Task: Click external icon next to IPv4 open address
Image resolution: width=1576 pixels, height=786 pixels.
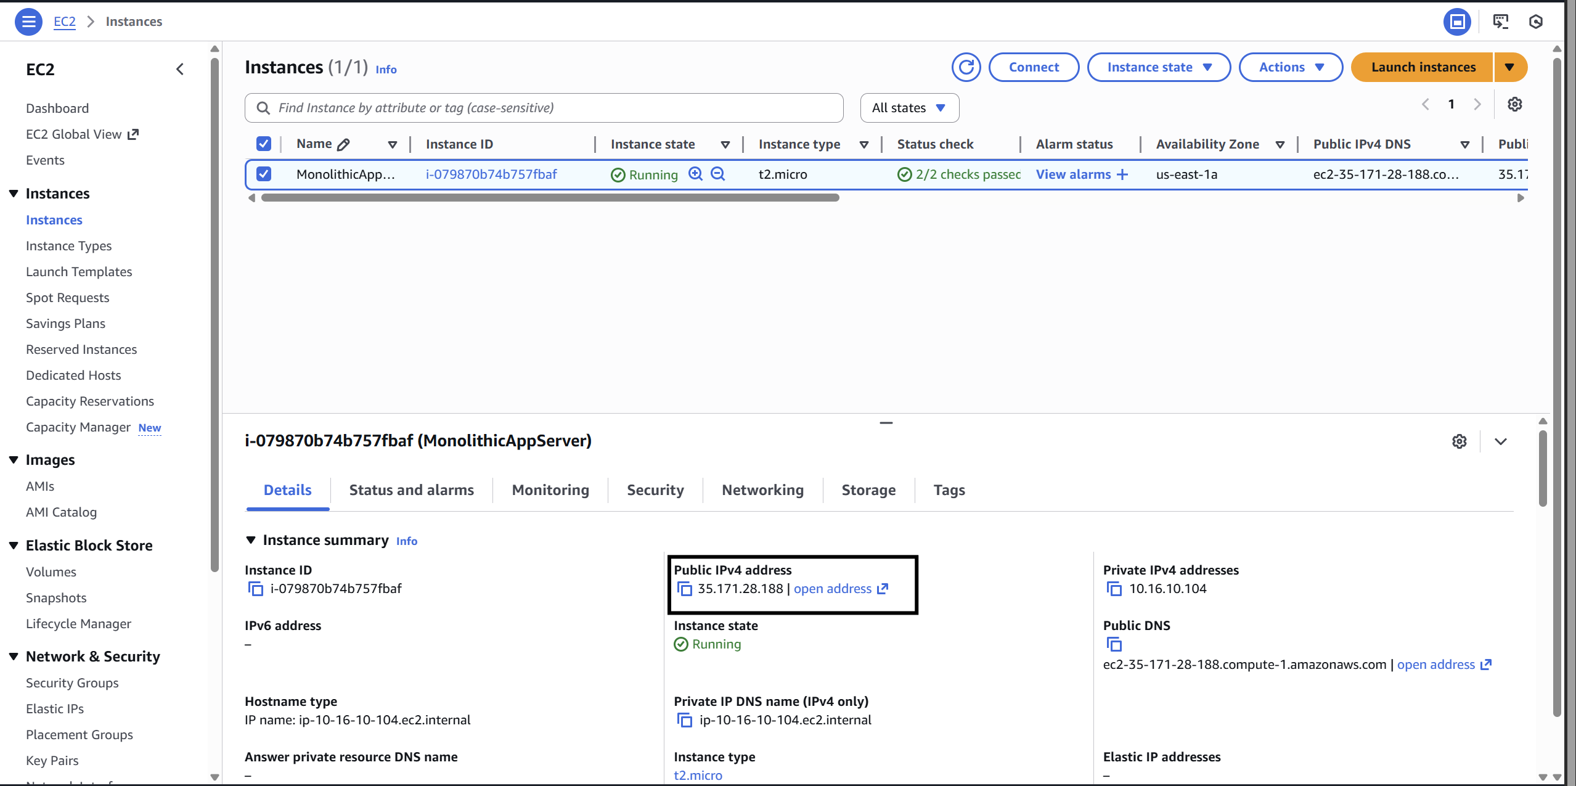Action: [883, 589]
